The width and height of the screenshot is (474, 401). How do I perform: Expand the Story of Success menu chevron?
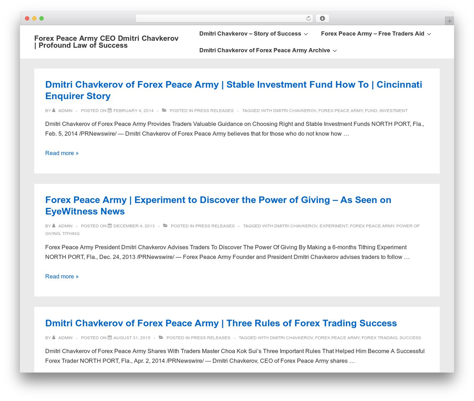306,34
